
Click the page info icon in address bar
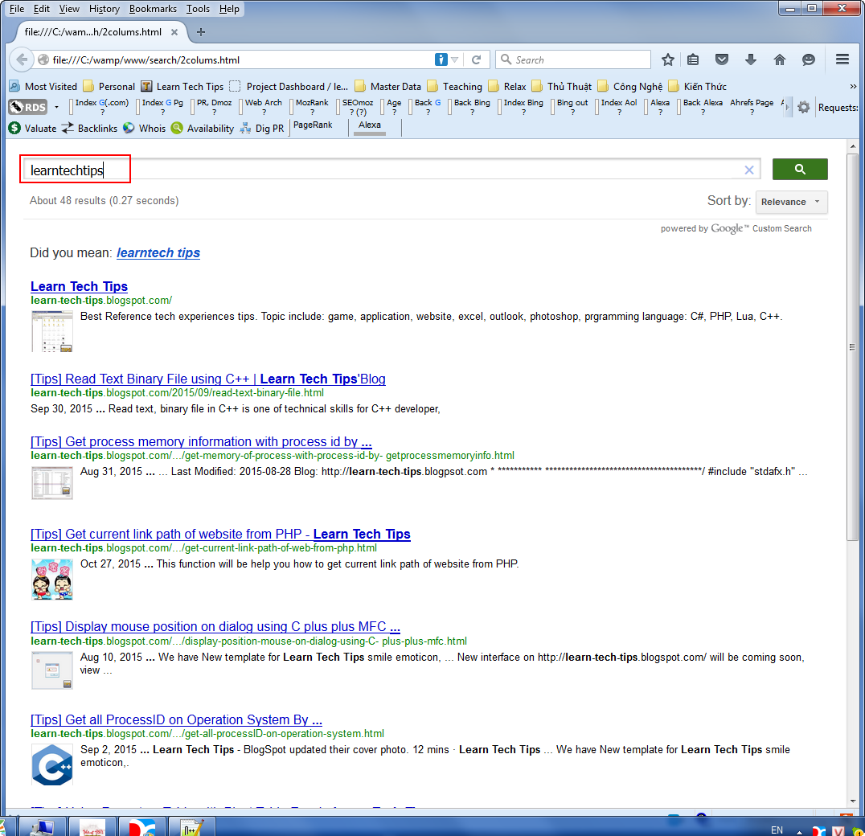tap(442, 59)
